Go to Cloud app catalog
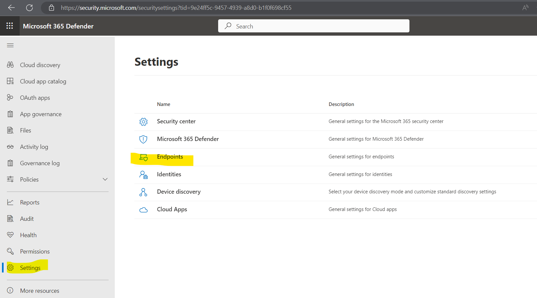 click(x=43, y=81)
